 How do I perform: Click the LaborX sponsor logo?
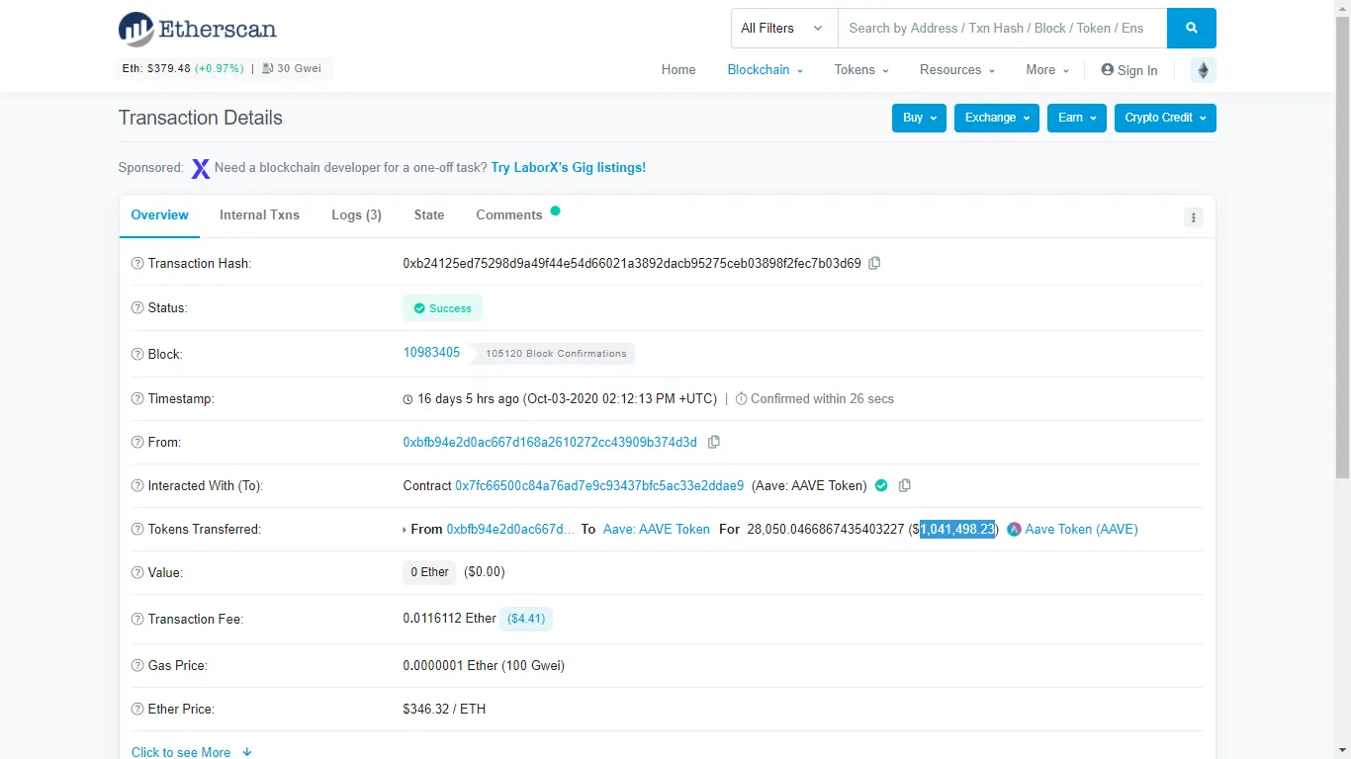(x=201, y=169)
